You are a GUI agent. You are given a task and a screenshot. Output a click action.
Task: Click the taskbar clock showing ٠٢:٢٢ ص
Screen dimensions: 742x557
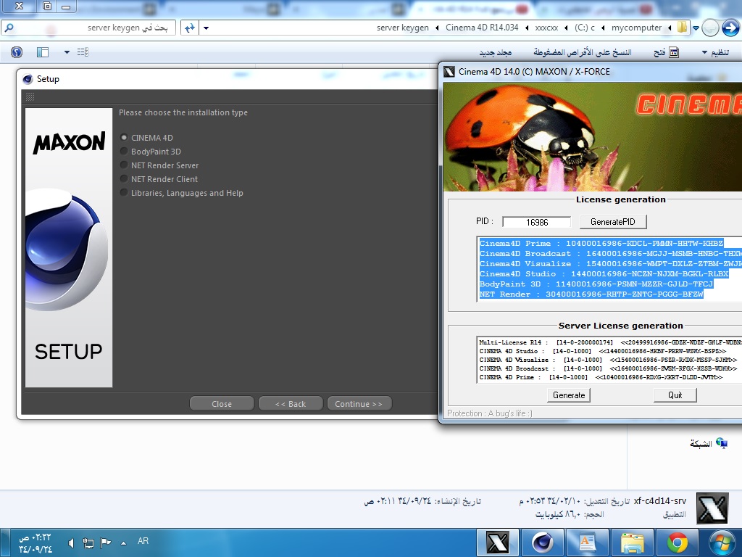click(x=35, y=544)
